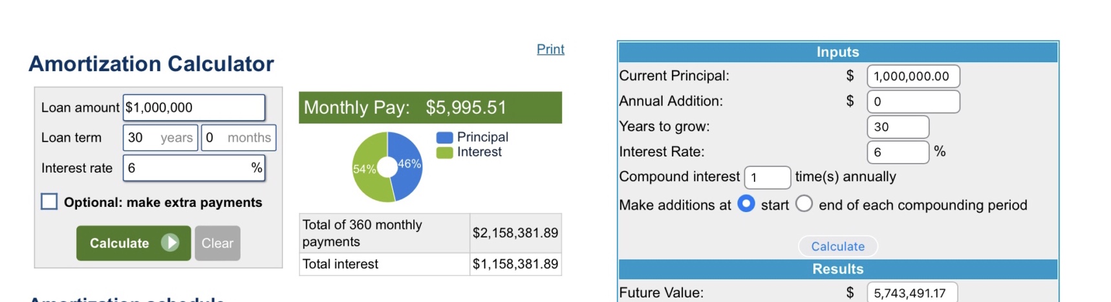Click the green Interest legend swatch
Viewport: 1111px width, 302px height.
coord(444,153)
